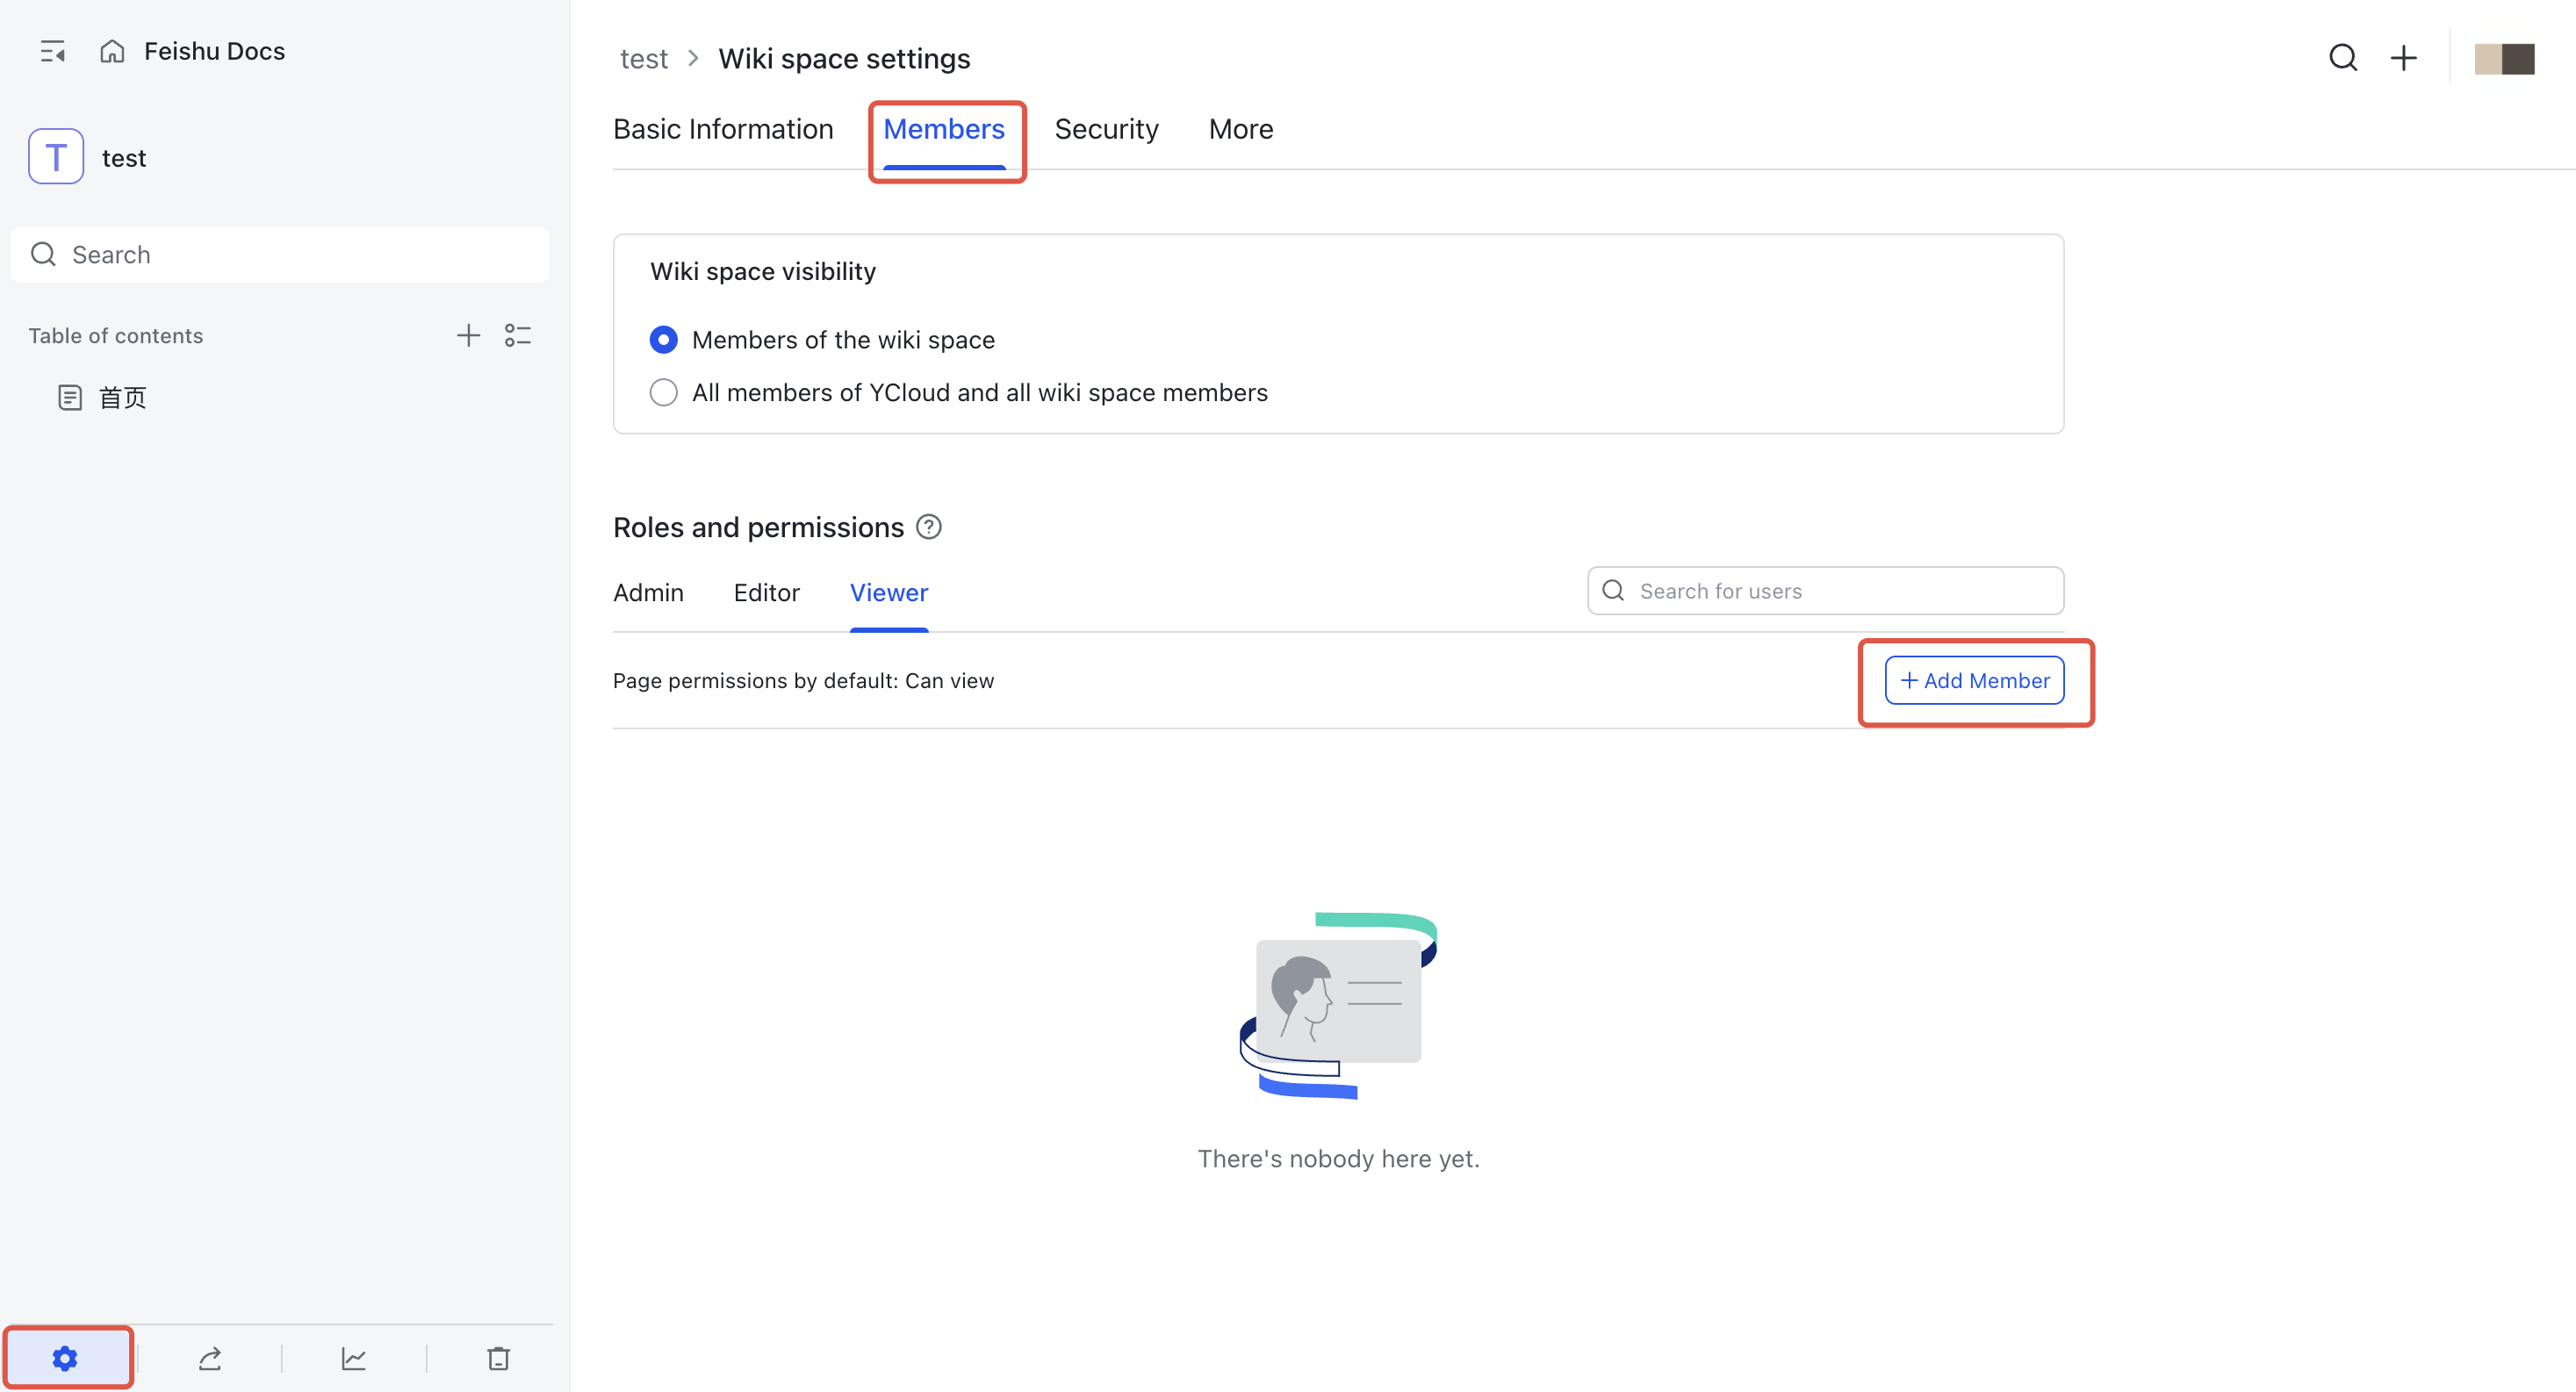Focus the Search for users field
The height and width of the screenshot is (1392, 2576).
pos(1826,591)
